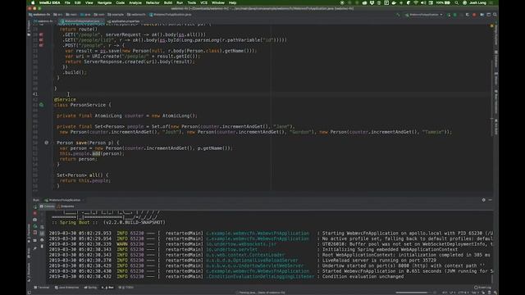Run the selected configuration from the toolbar
The image size is (525, 295).
tap(449, 15)
